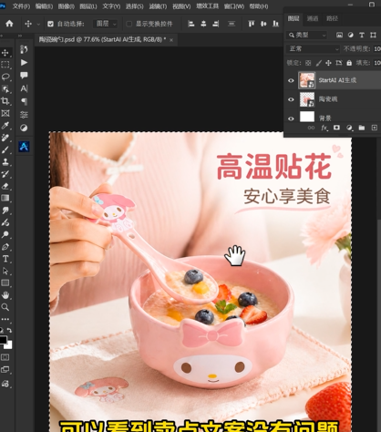This screenshot has width=381, height=432.
Task: Toggle lock all padlock icon
Action: [349, 63]
